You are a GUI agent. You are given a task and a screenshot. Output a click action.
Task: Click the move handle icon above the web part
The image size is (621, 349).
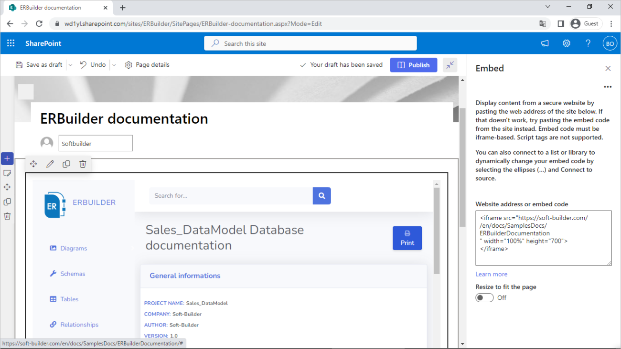pos(33,164)
